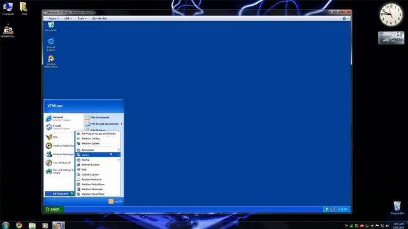Click the clock gadget on the desktop

click(391, 15)
